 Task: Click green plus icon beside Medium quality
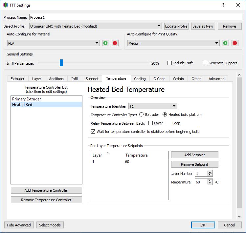[225, 43]
